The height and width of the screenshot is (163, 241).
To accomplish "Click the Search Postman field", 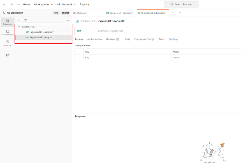I will [181, 4].
